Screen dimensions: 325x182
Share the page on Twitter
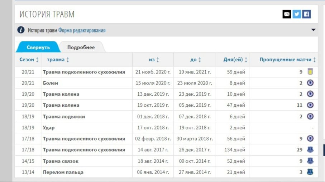(x=297, y=14)
